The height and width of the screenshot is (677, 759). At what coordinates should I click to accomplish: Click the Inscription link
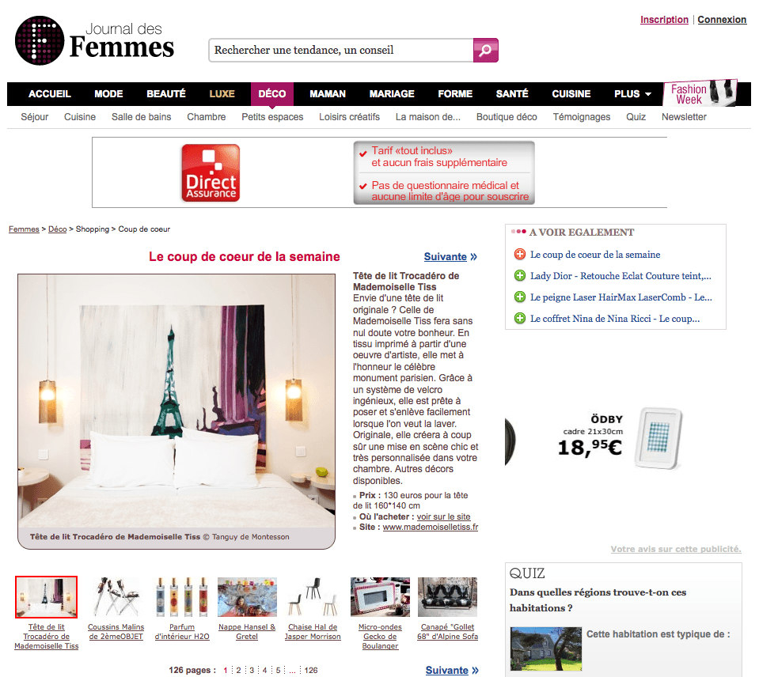point(664,20)
